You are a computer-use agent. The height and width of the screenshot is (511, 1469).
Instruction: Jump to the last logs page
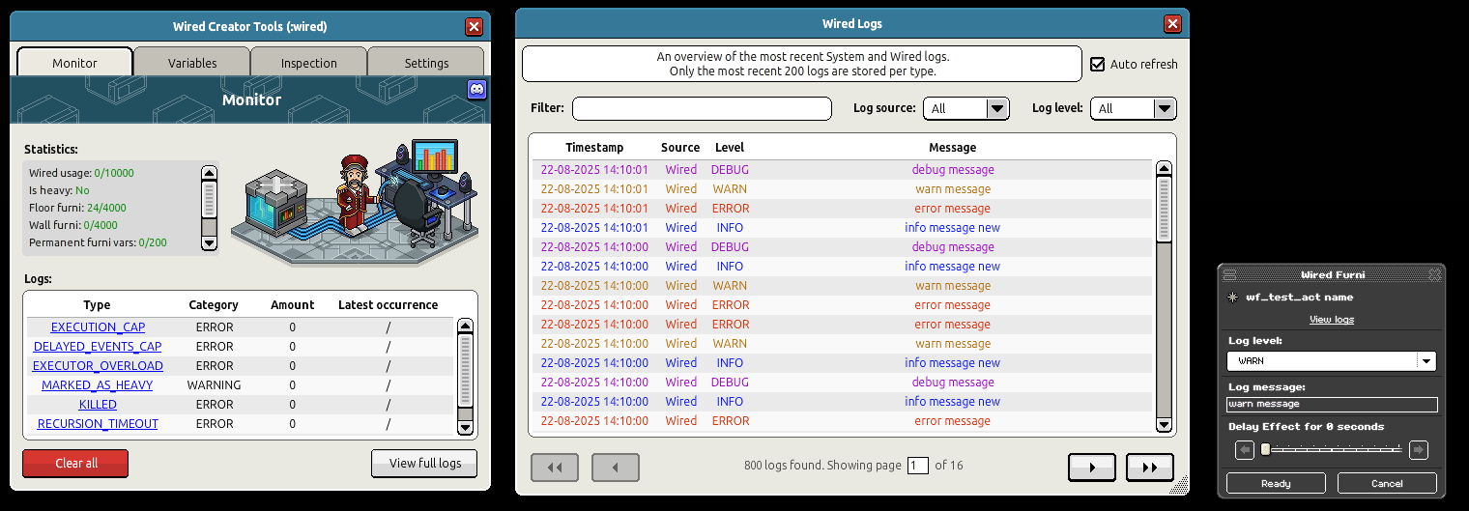1150,468
